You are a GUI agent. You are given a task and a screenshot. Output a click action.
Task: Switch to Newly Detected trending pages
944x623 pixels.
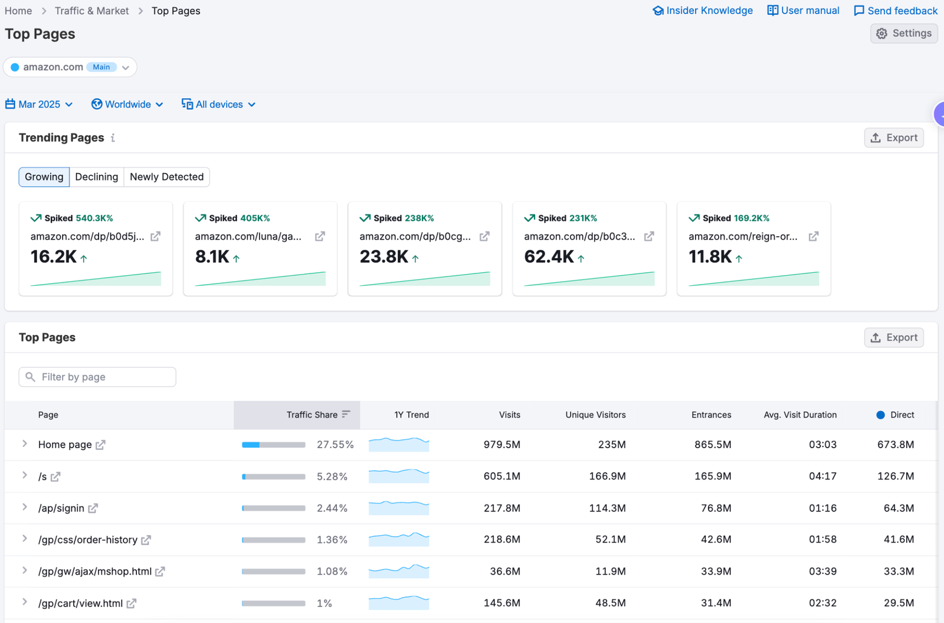tap(166, 177)
